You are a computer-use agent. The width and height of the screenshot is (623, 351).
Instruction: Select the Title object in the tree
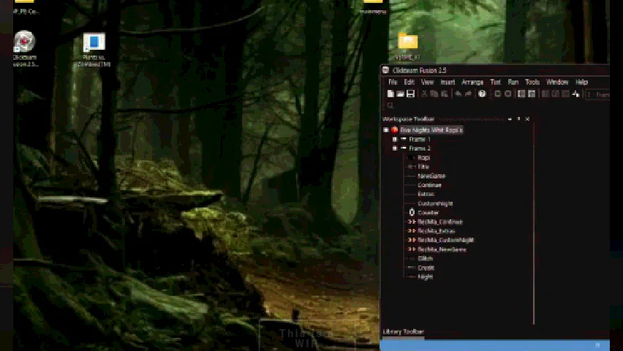[423, 167]
